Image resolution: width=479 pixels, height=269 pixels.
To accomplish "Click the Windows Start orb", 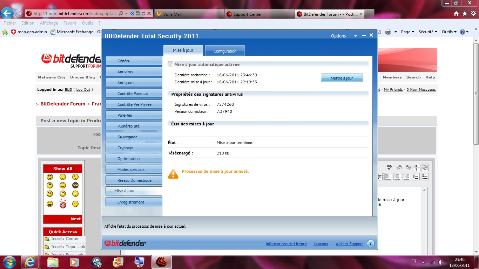I will pos(9,262).
